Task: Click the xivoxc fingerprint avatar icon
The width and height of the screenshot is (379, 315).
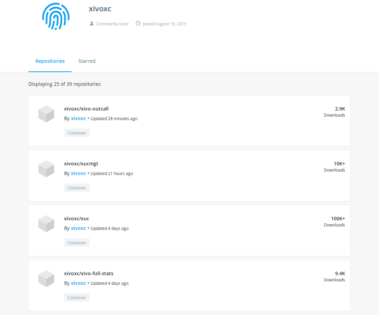Action: pos(56,16)
